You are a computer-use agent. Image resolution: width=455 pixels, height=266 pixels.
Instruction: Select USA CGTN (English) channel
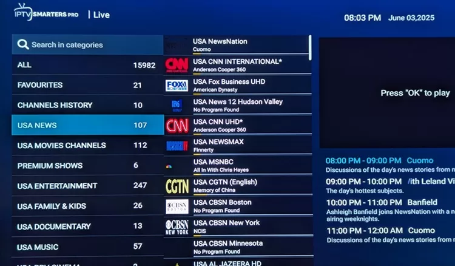238,186
